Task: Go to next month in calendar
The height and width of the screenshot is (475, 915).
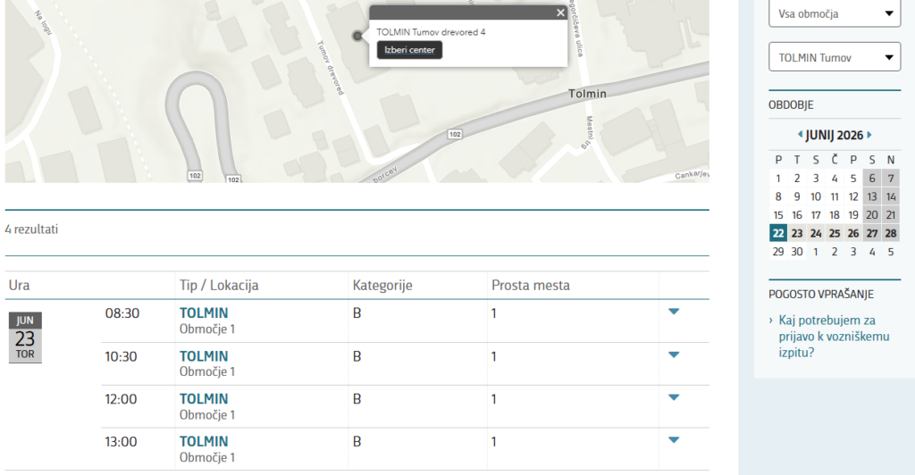Action: (x=869, y=135)
